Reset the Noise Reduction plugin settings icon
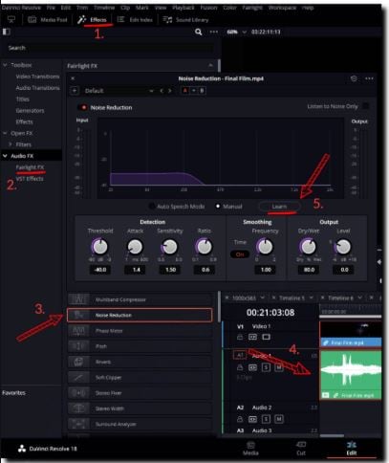Image resolution: width=389 pixels, height=463 pixels. pos(354,78)
